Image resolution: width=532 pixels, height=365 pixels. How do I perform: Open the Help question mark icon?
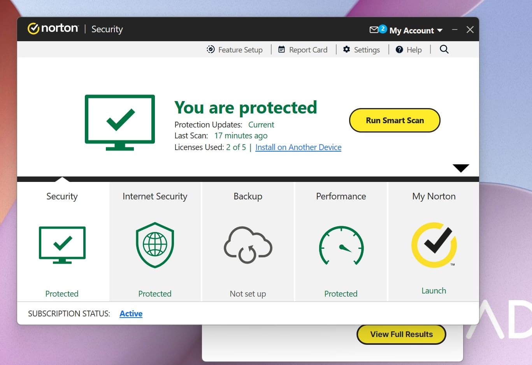(x=400, y=49)
